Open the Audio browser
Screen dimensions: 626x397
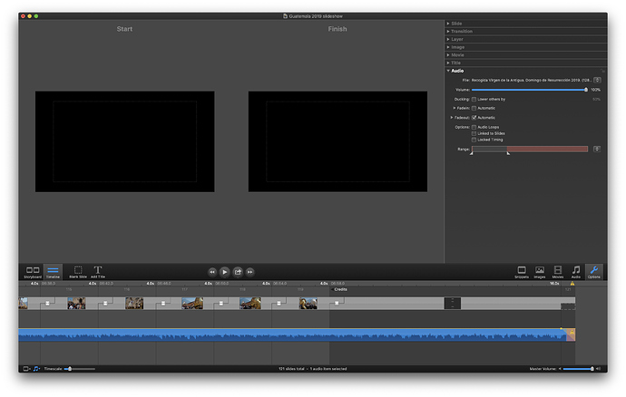tap(576, 271)
